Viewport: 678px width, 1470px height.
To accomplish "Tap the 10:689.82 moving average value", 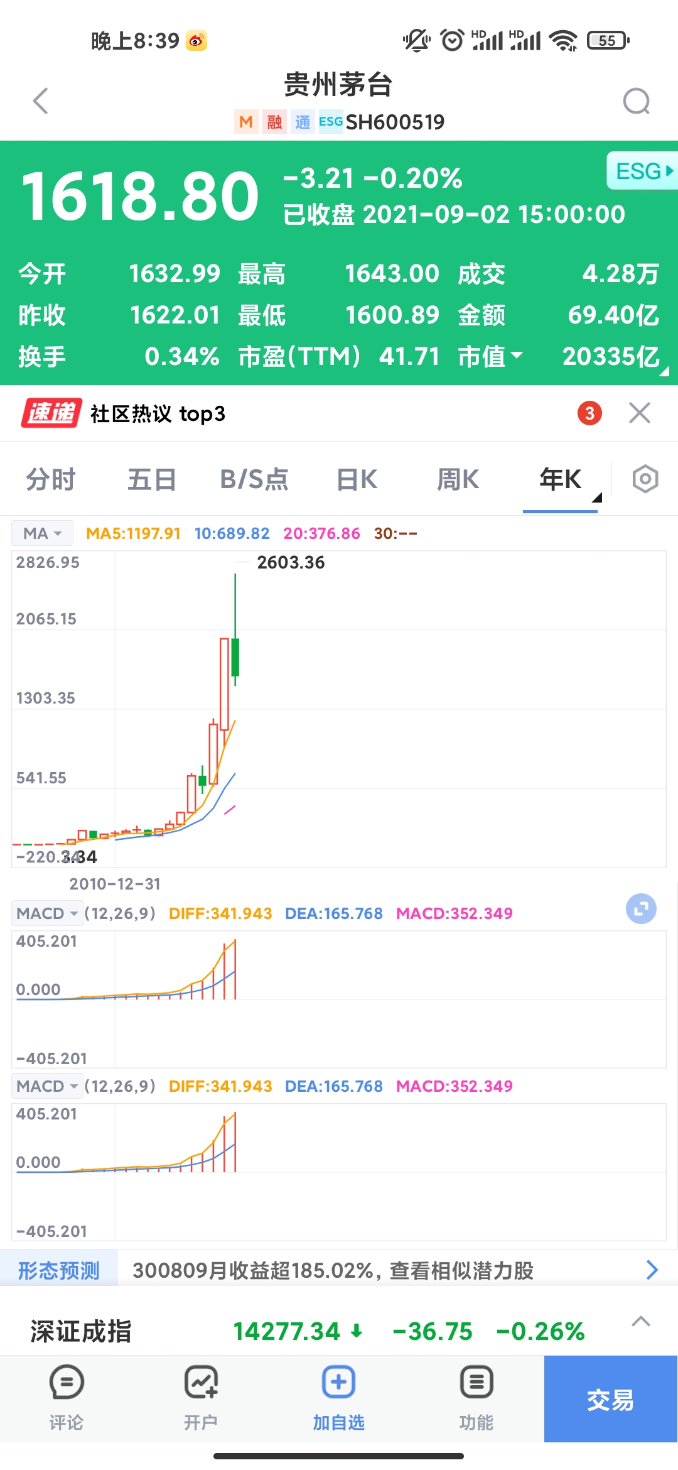I will [232, 533].
